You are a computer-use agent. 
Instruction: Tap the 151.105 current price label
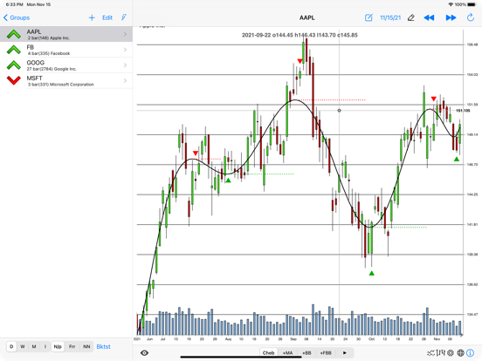[x=463, y=111]
